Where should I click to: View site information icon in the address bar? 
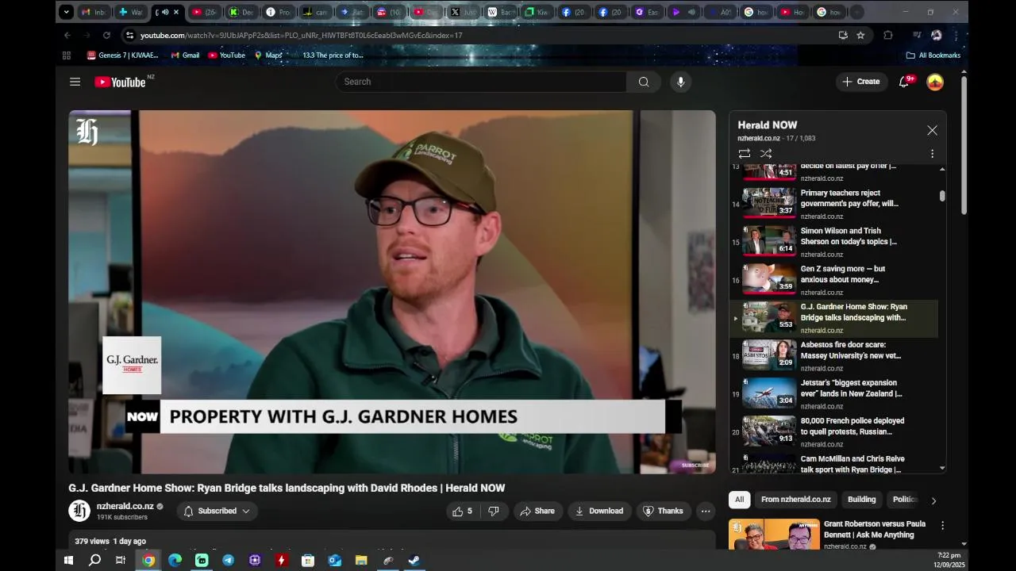point(129,35)
